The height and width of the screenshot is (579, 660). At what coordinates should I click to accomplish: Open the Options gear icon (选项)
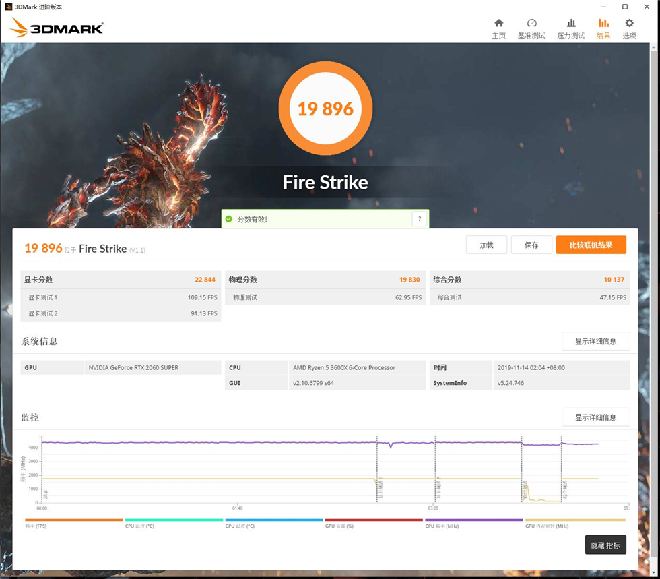(629, 24)
